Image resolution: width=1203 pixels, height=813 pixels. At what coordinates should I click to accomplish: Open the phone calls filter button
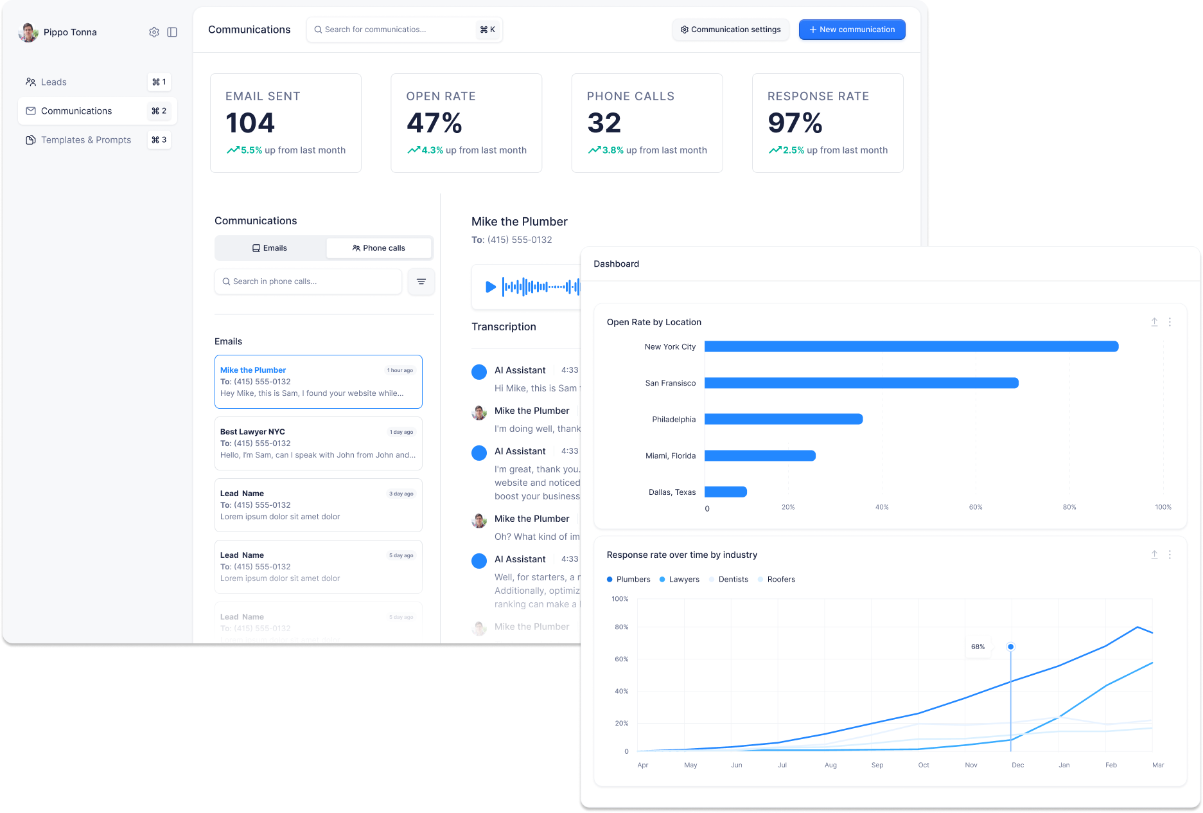421,281
